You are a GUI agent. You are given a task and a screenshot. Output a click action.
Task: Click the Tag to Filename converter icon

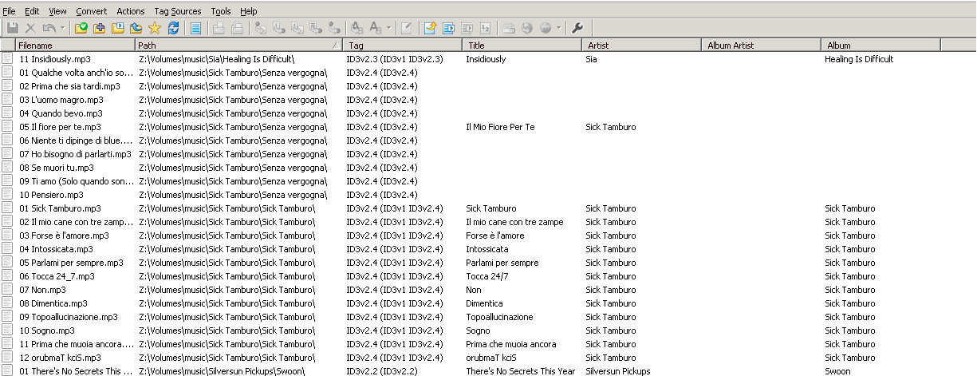(261, 28)
